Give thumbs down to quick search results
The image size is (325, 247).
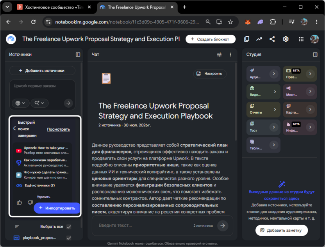click(x=30, y=203)
